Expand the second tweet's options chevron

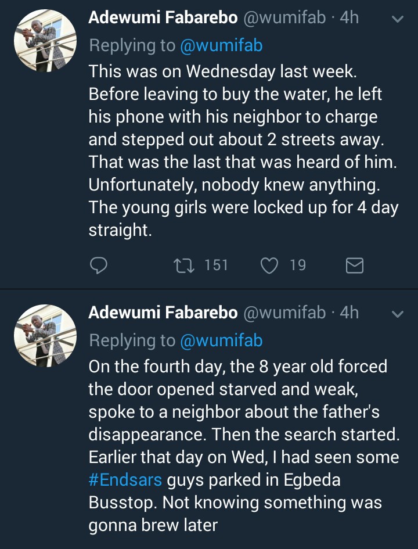(398, 314)
